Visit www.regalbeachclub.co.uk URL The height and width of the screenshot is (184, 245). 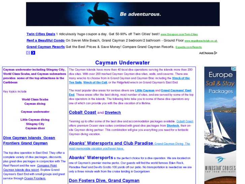(x=201, y=41)
